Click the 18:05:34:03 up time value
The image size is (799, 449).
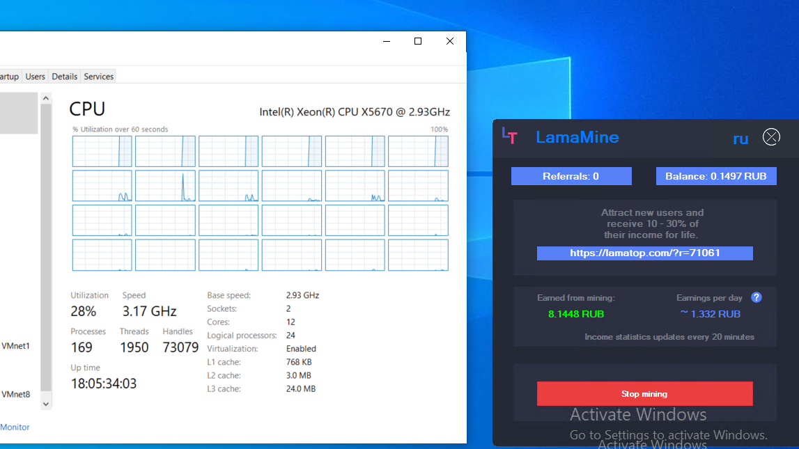tap(104, 384)
